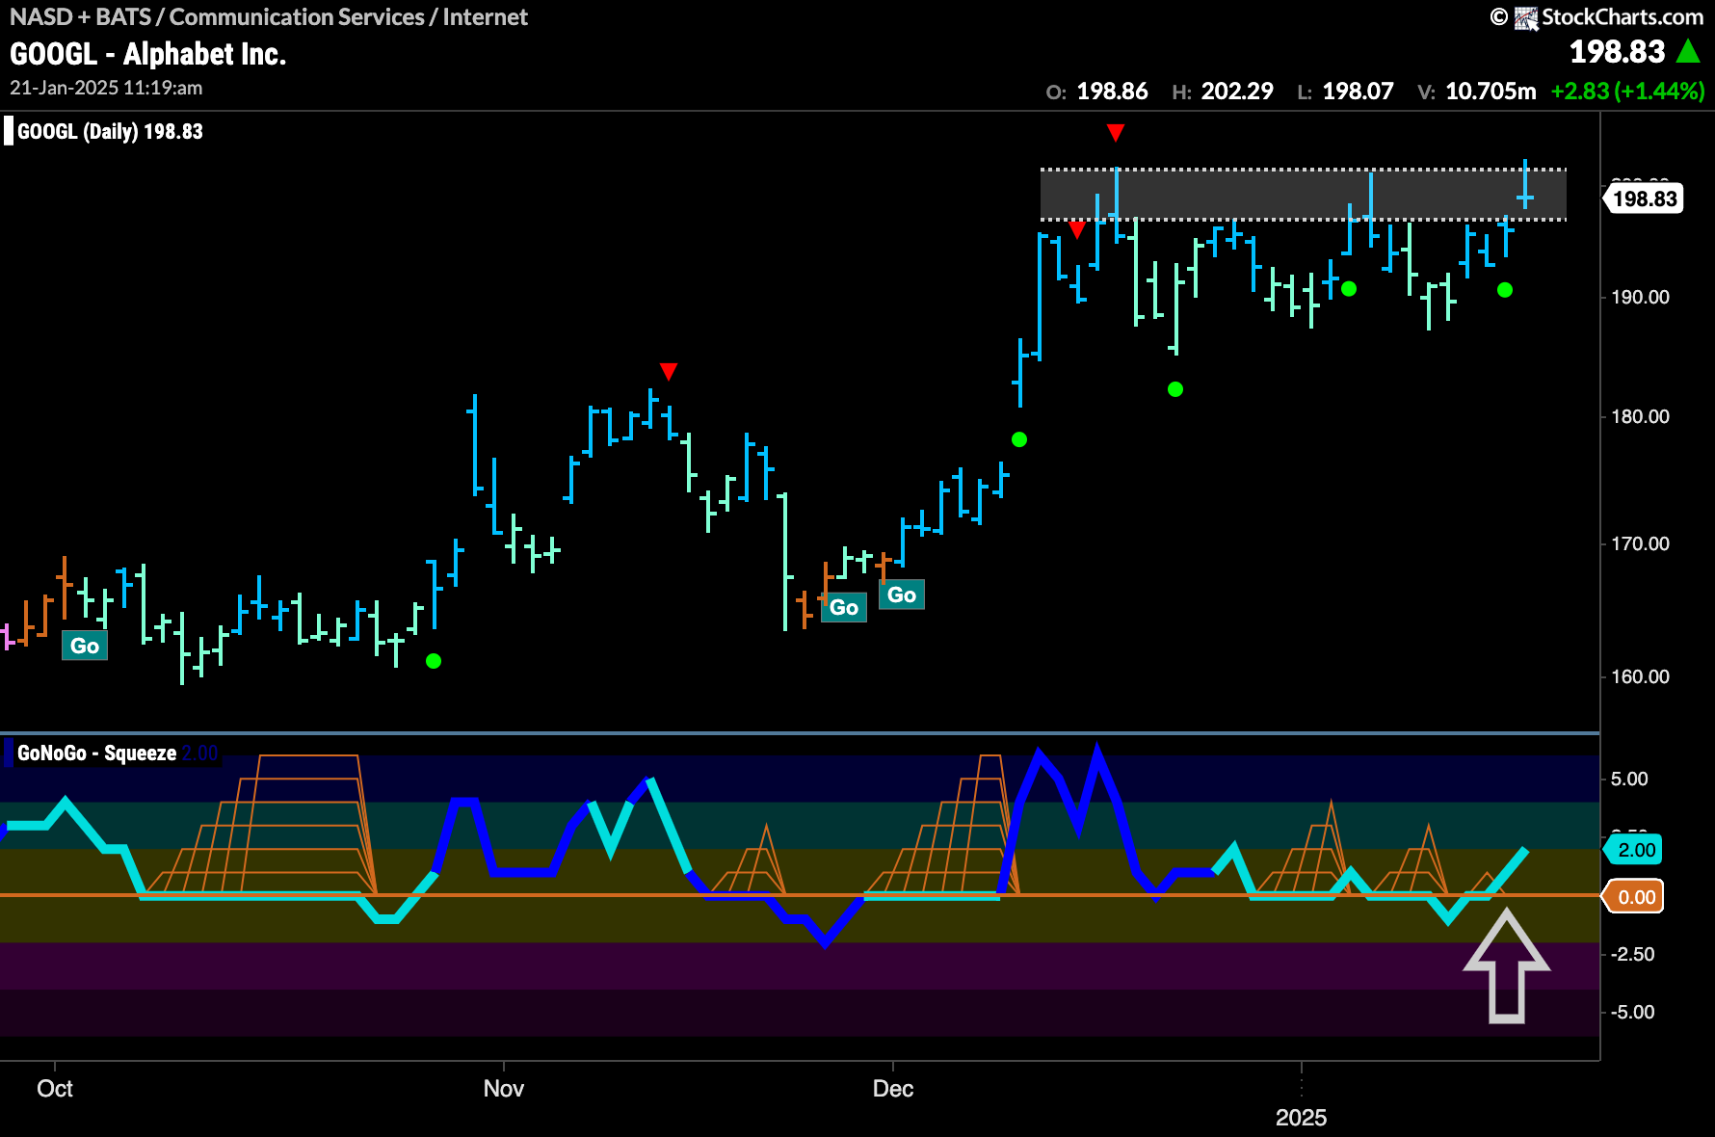Click the cyan 2.00 oscillator value tag
Viewport: 1715px width, 1137px height.
pos(1635,850)
